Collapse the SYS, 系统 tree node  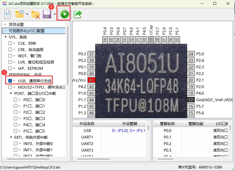click(5, 37)
